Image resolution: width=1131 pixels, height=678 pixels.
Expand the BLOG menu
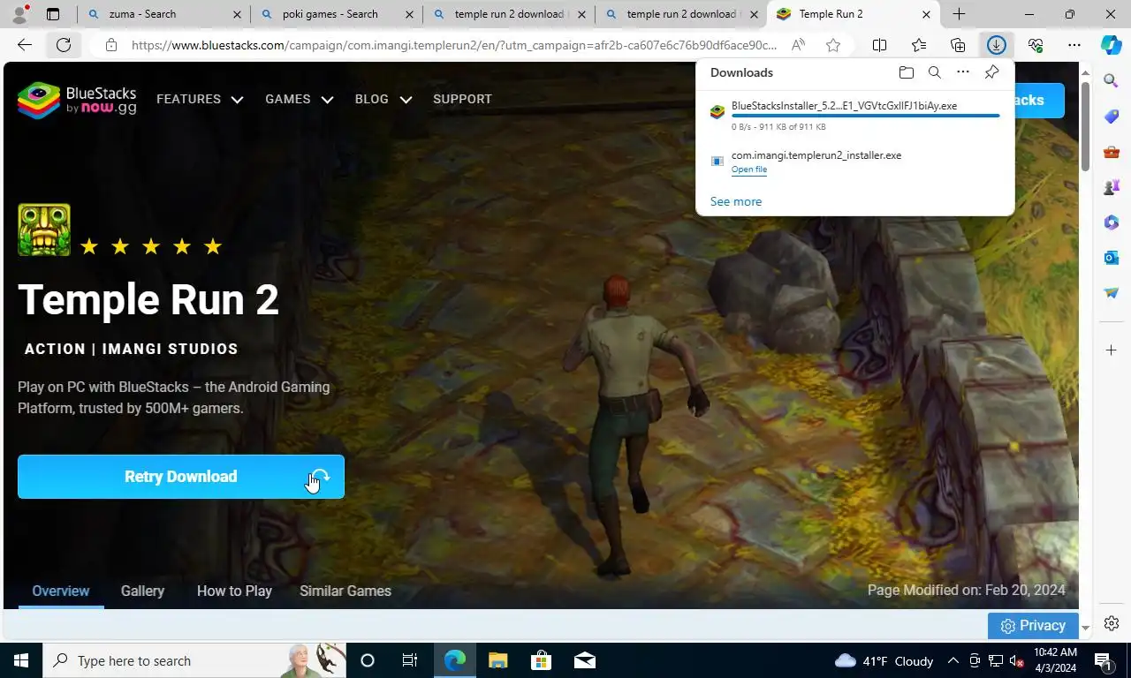point(383,100)
